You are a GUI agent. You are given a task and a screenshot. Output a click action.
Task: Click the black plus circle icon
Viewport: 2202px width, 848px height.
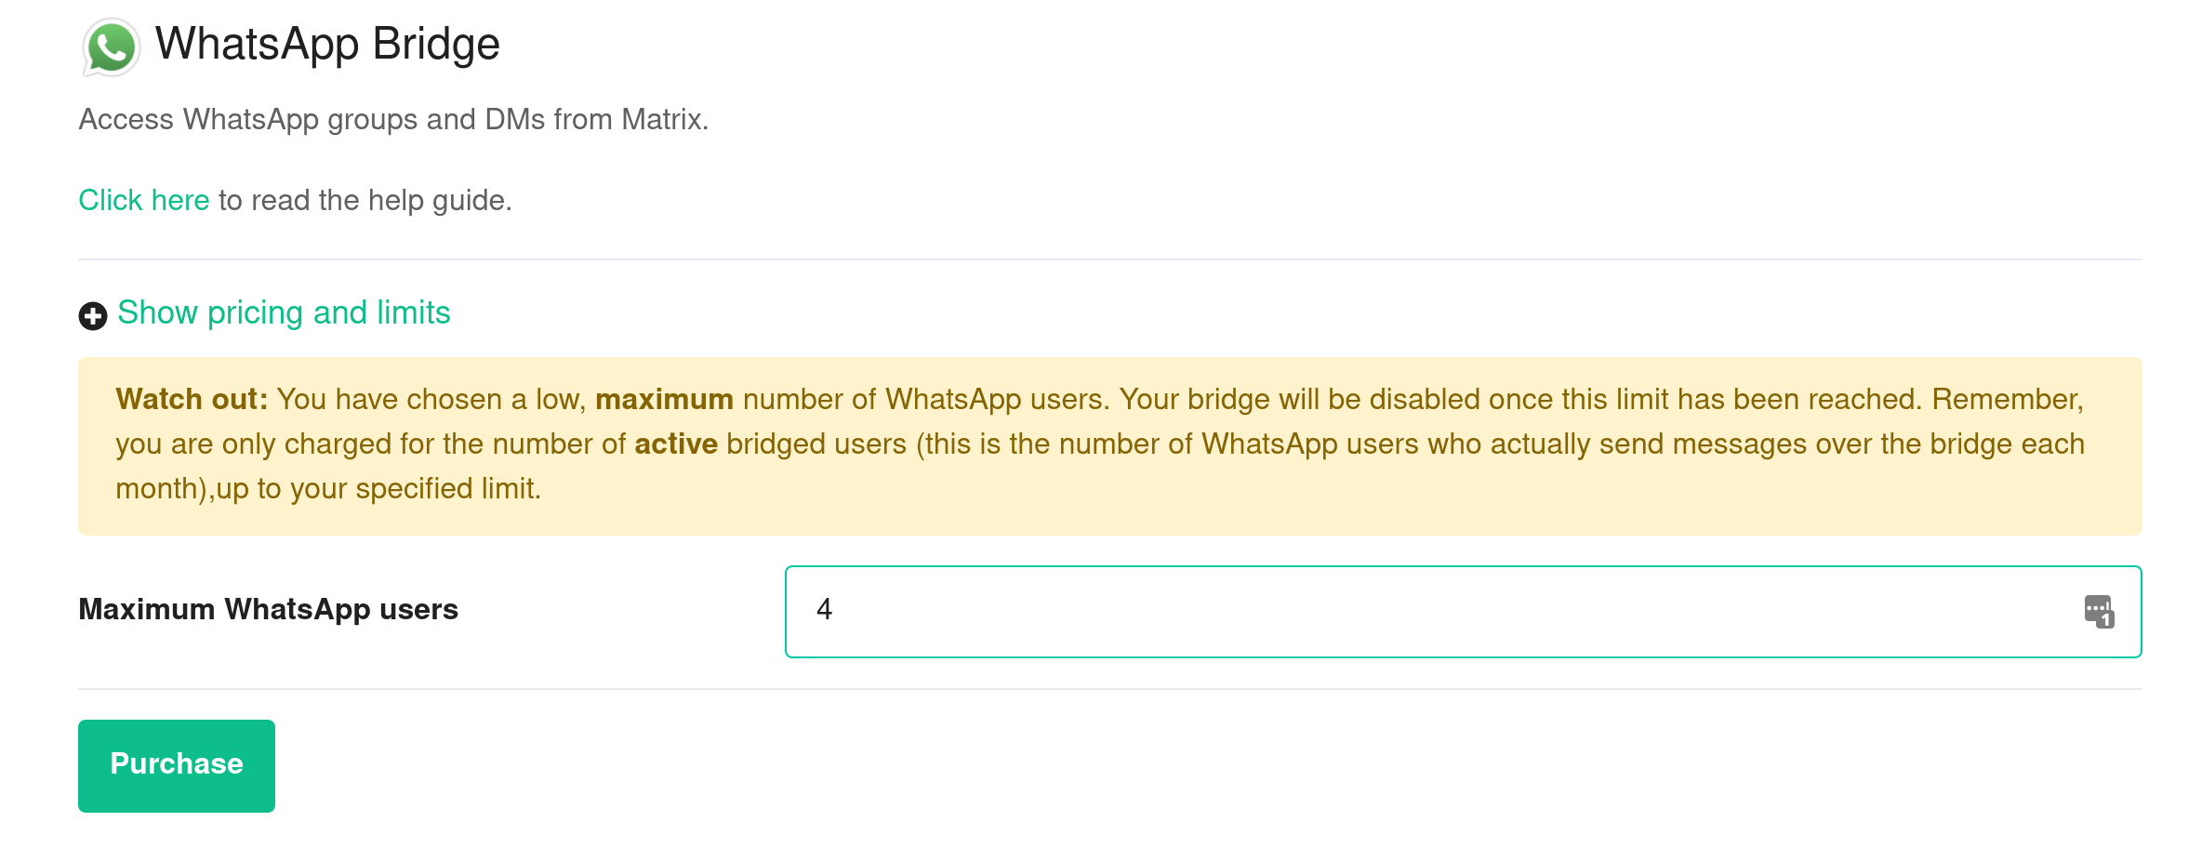93,316
